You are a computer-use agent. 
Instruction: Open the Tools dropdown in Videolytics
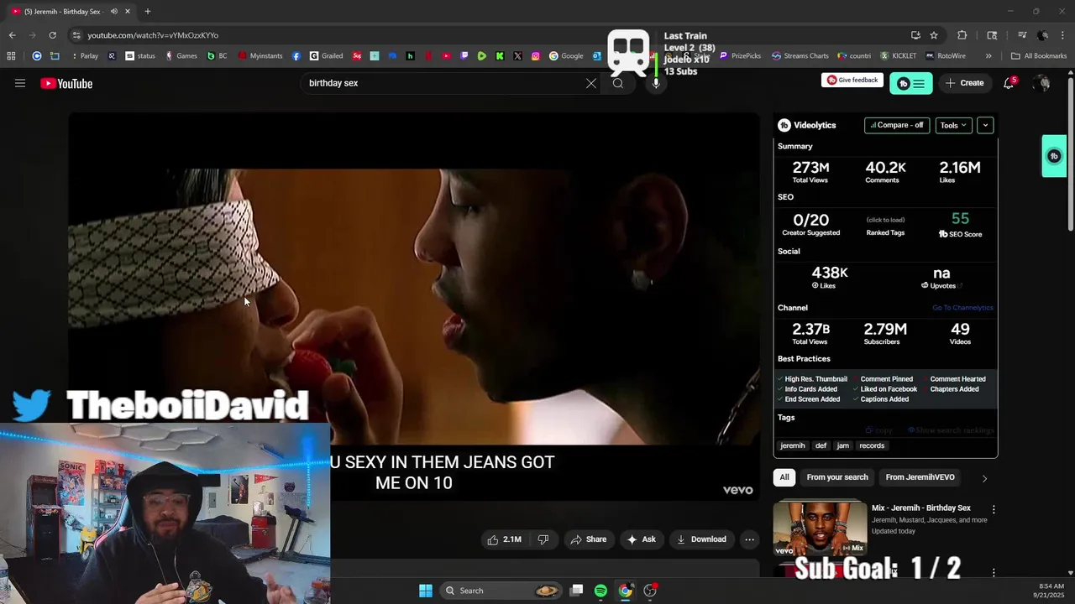tap(953, 125)
